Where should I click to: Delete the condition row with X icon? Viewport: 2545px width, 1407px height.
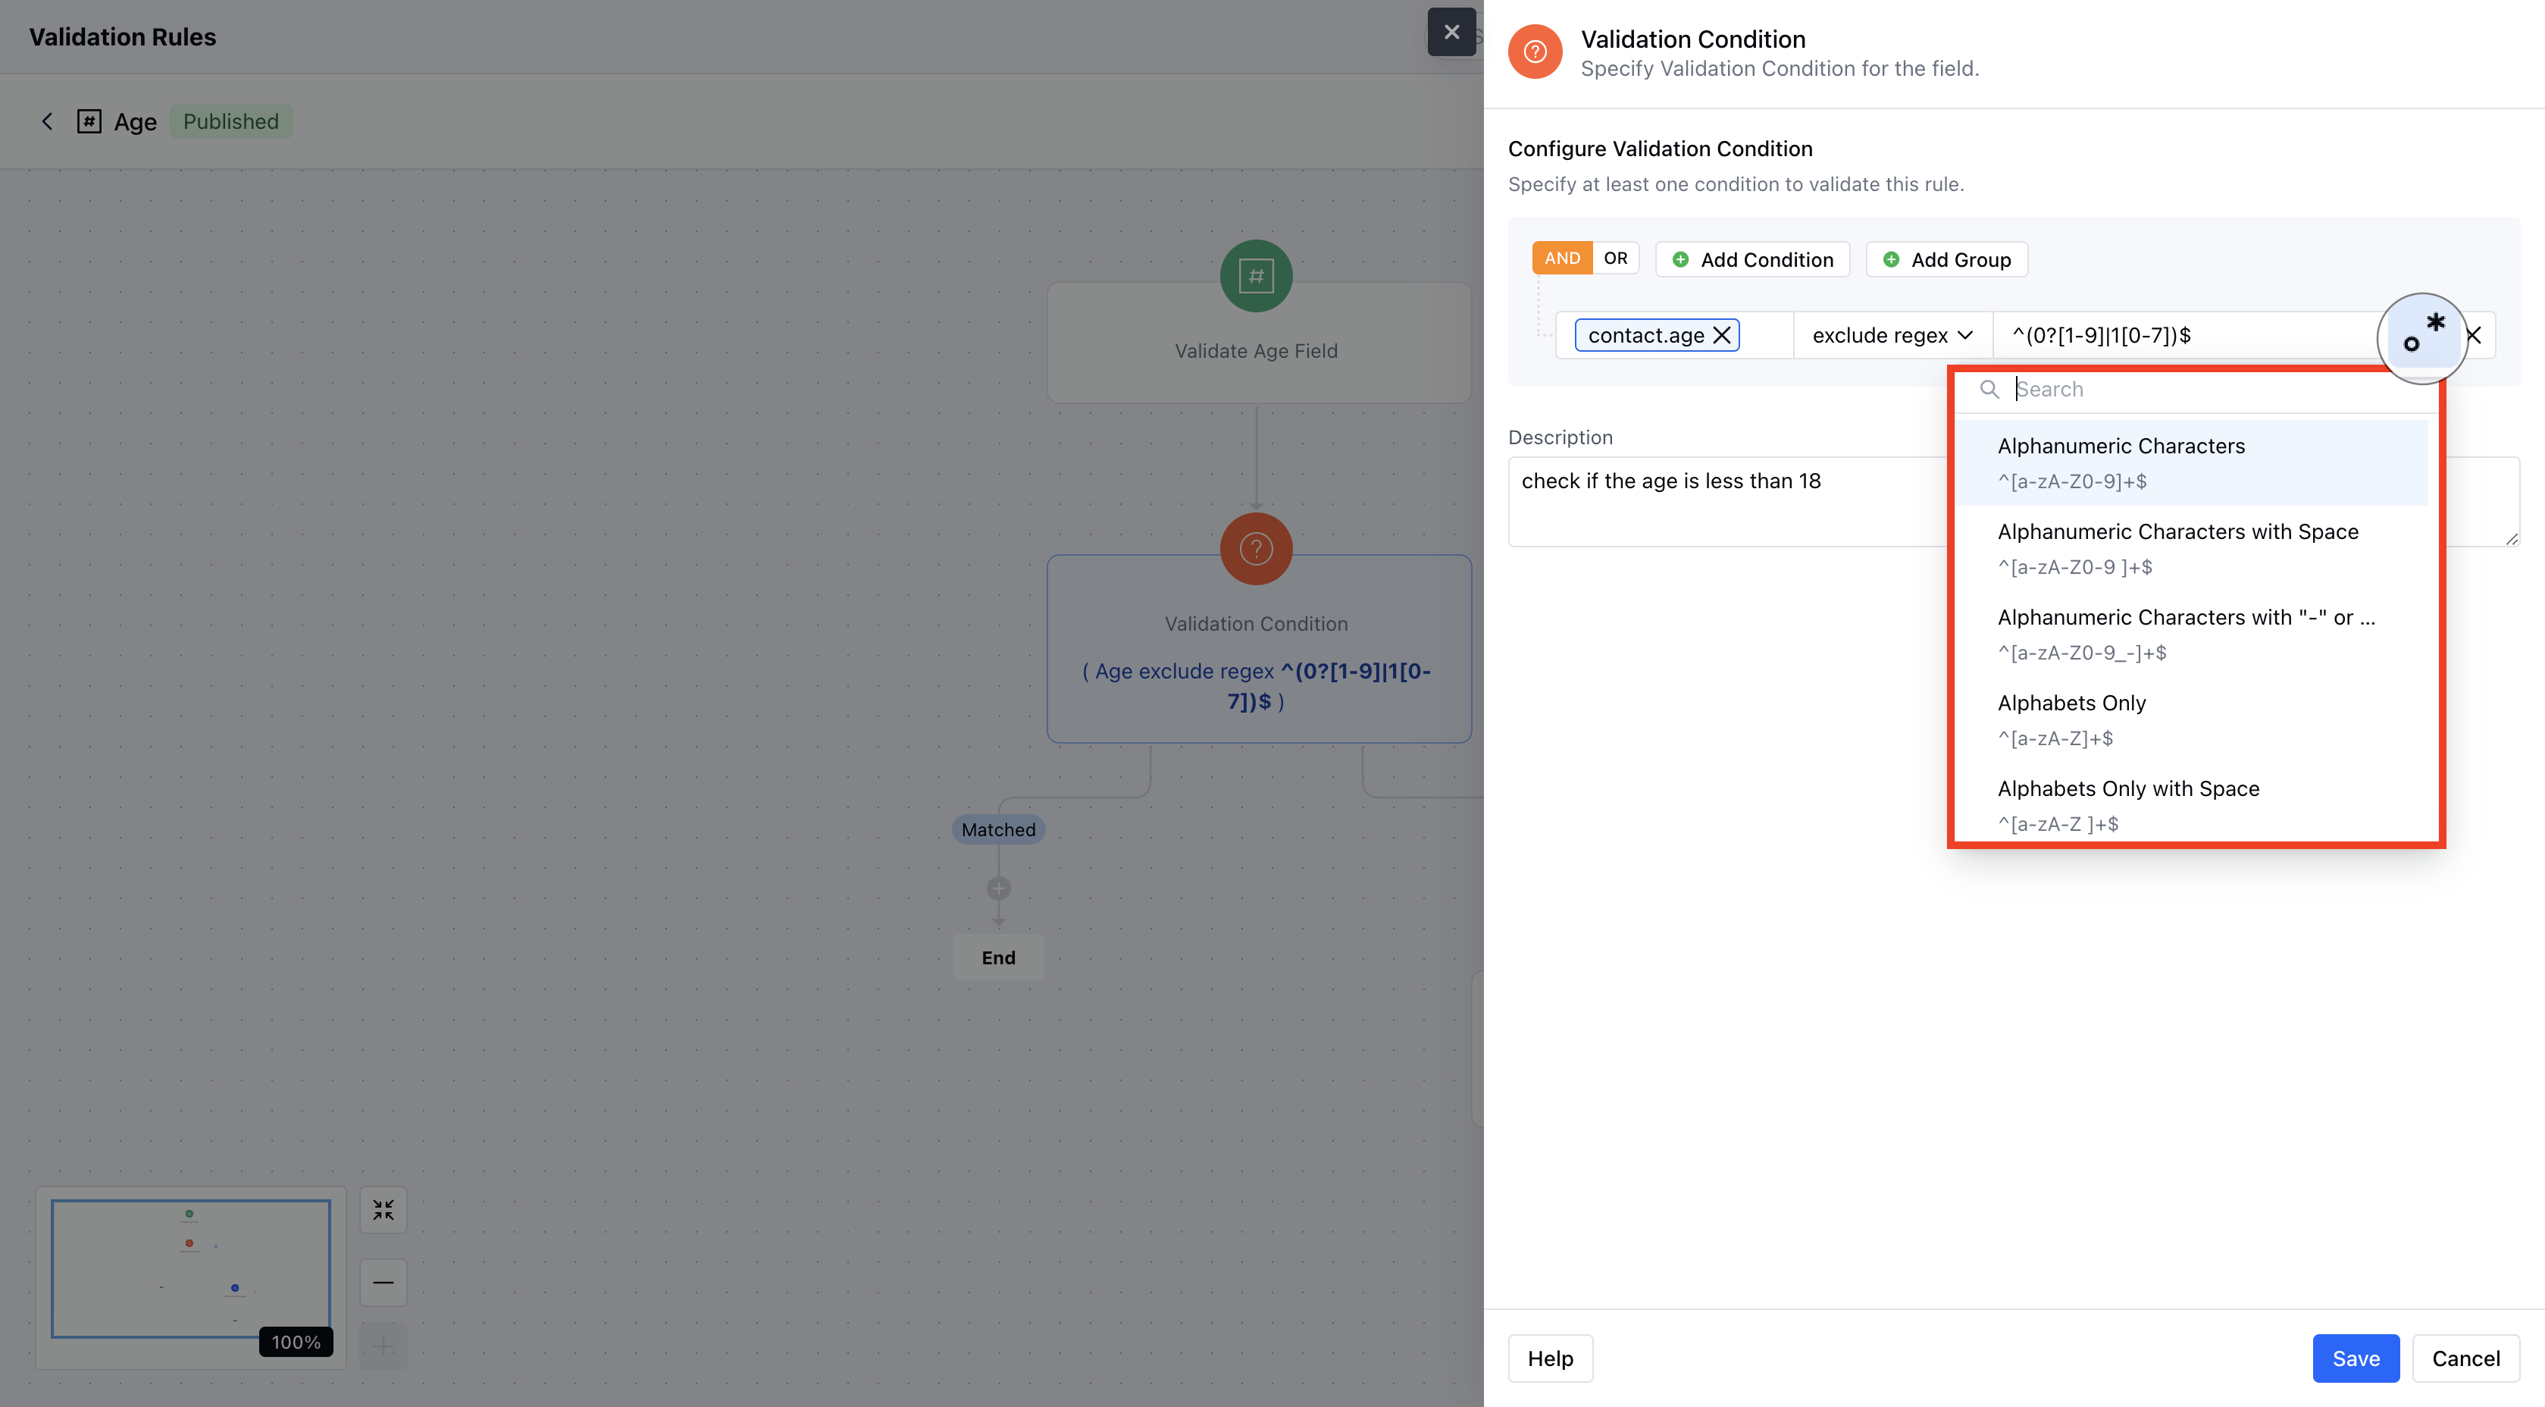[2475, 336]
